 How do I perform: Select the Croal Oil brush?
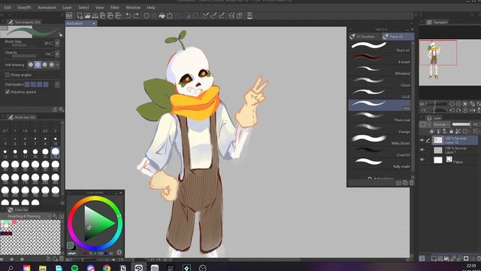point(380,151)
